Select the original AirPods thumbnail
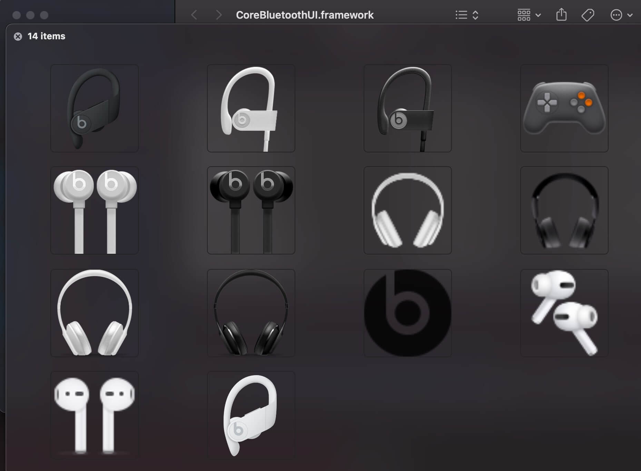Image resolution: width=641 pixels, height=471 pixels. [x=95, y=415]
